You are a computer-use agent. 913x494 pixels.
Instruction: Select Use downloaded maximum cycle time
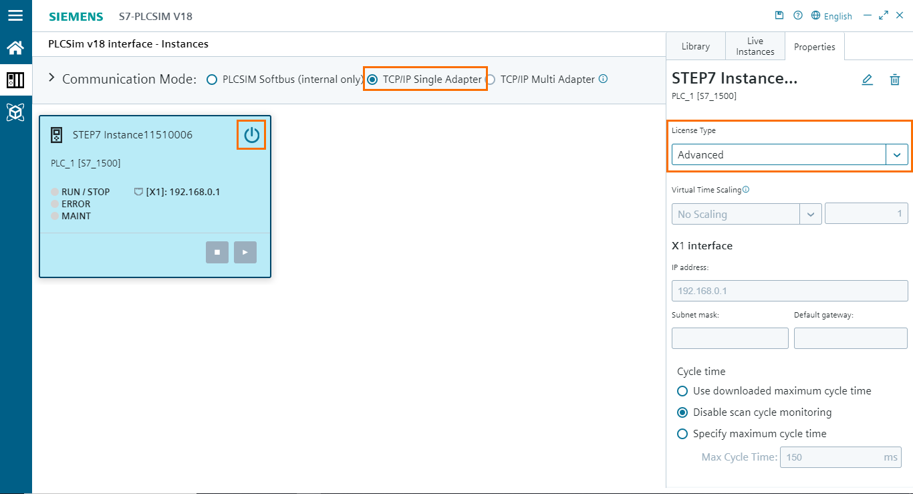pos(682,391)
